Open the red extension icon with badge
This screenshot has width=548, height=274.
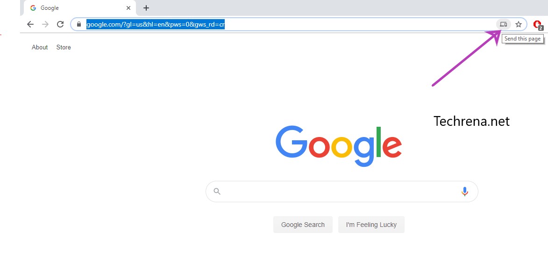click(538, 25)
